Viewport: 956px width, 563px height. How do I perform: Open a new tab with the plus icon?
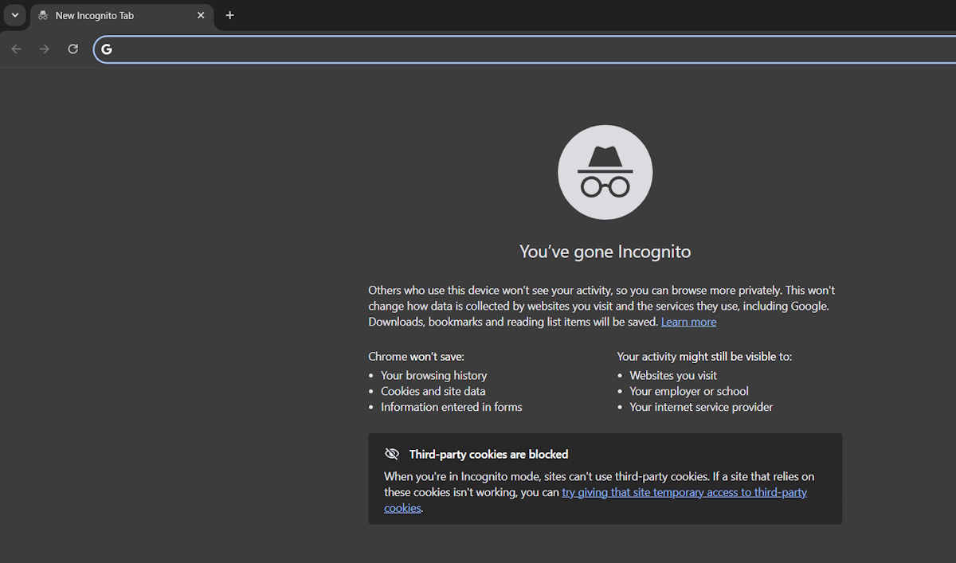[x=230, y=14]
